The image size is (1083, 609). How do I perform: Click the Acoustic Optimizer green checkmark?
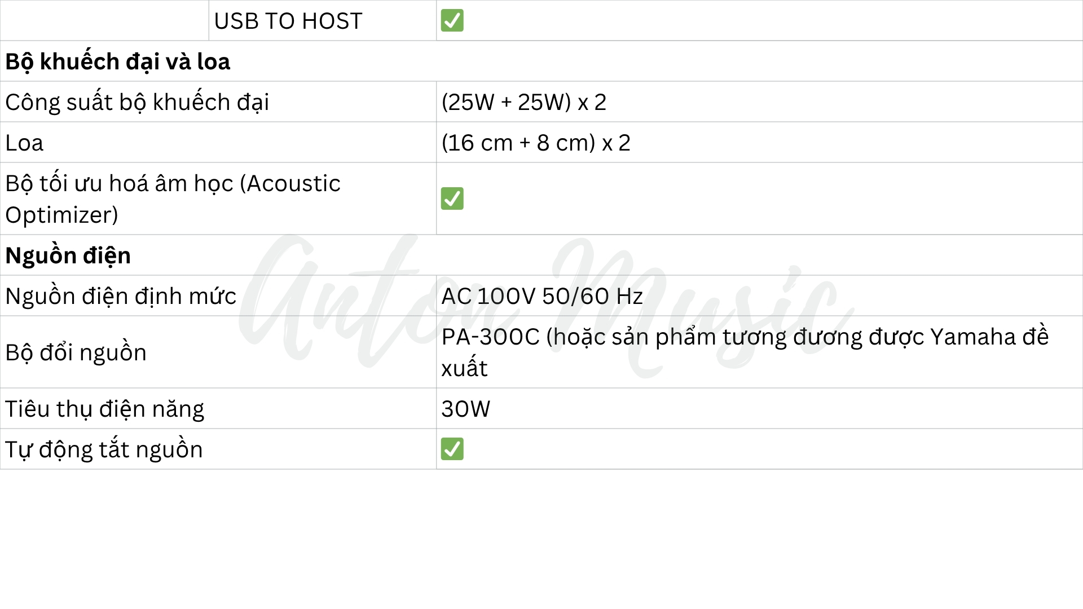[452, 198]
